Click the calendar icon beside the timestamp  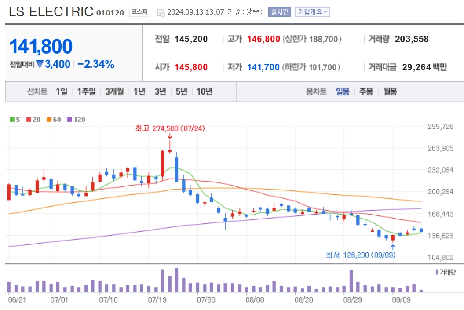tap(161, 13)
